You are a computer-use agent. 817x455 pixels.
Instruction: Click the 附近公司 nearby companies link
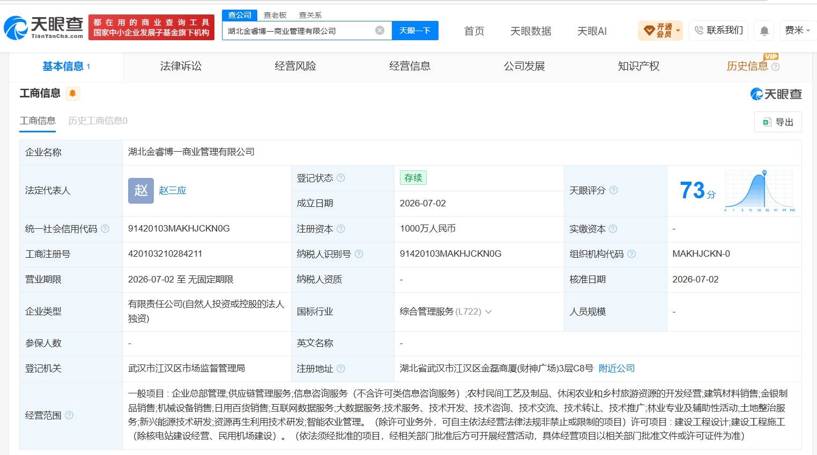(x=617, y=369)
